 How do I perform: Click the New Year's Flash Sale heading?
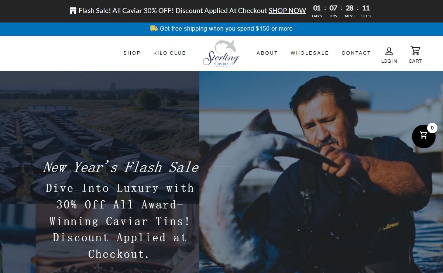(x=121, y=167)
